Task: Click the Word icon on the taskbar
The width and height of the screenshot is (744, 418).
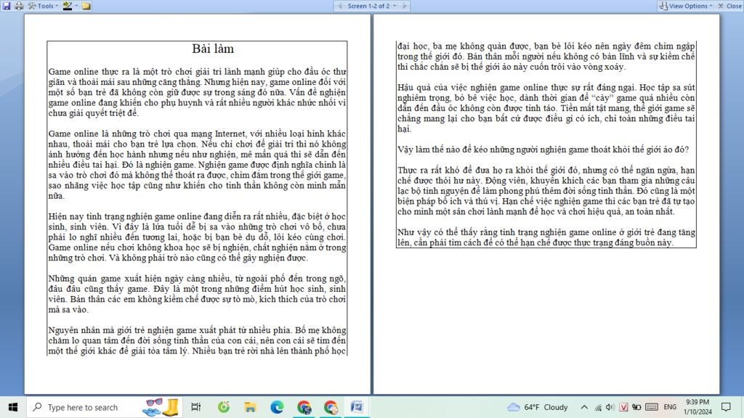Action: (356, 407)
